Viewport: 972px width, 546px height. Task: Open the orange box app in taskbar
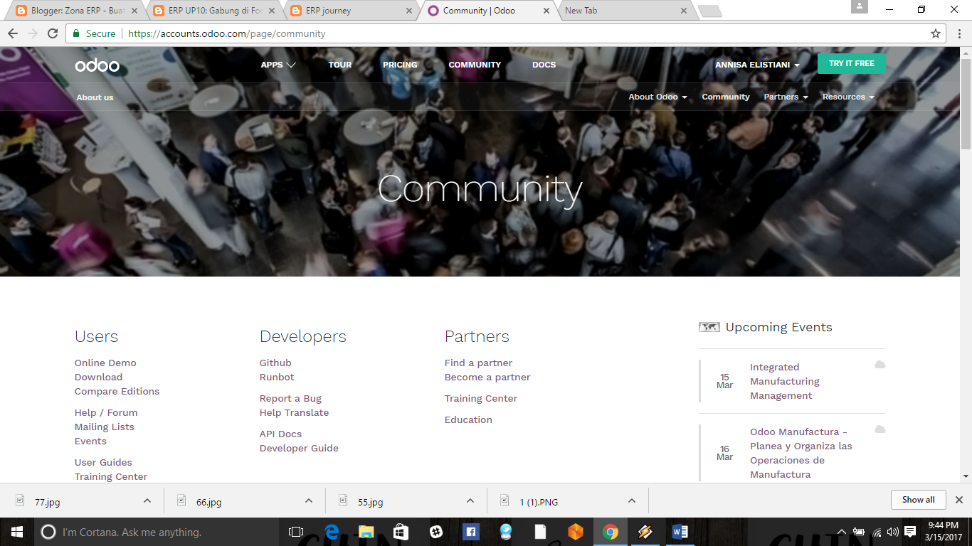(575, 532)
